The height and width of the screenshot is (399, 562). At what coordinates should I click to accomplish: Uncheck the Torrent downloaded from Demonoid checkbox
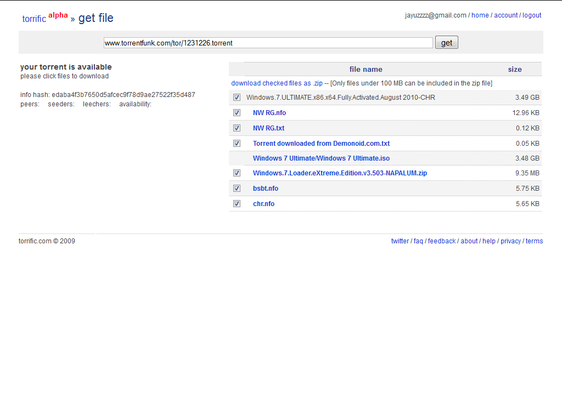point(237,144)
